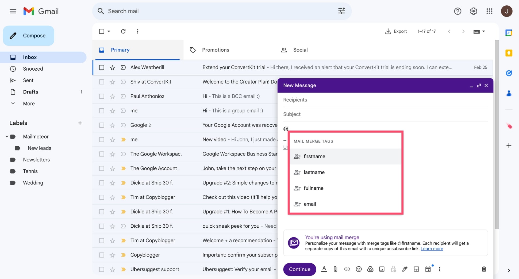The height and width of the screenshot is (279, 519).
Task: Click the inbox vertical scrollbar
Action: 497,135
